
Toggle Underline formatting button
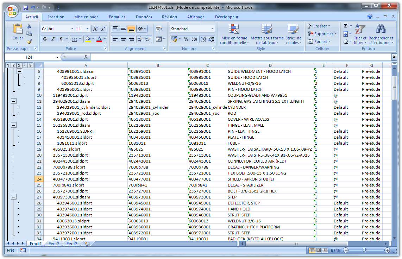(x=61, y=39)
